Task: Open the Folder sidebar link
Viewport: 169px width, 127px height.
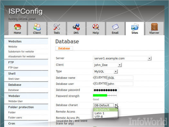Action: (12, 113)
